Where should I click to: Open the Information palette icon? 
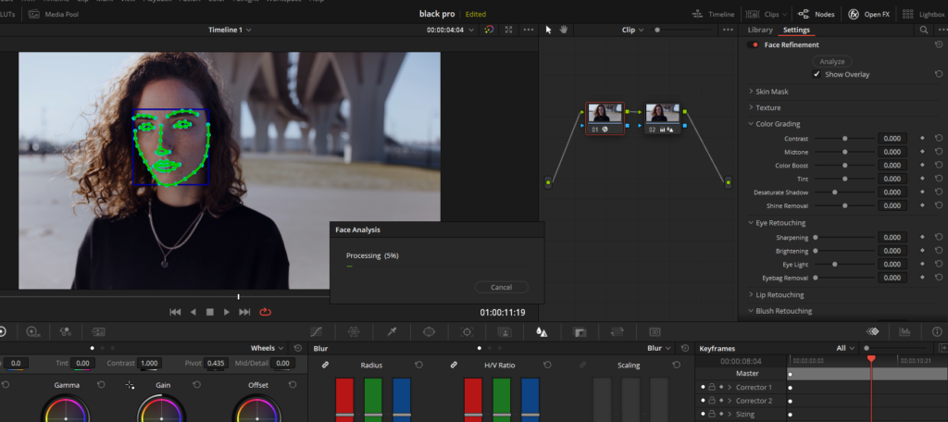click(x=937, y=331)
